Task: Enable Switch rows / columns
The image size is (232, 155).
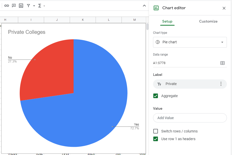Action: [156, 131]
